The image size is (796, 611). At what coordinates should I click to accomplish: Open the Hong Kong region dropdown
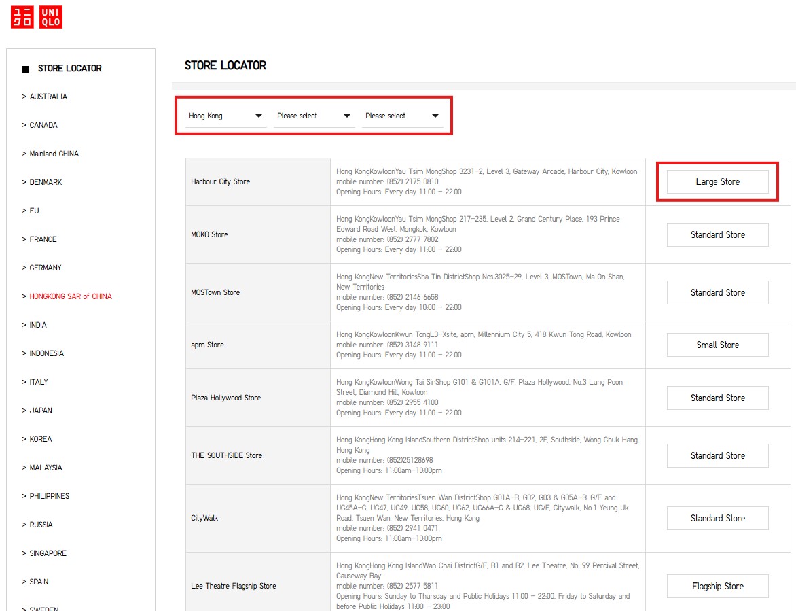coord(225,116)
